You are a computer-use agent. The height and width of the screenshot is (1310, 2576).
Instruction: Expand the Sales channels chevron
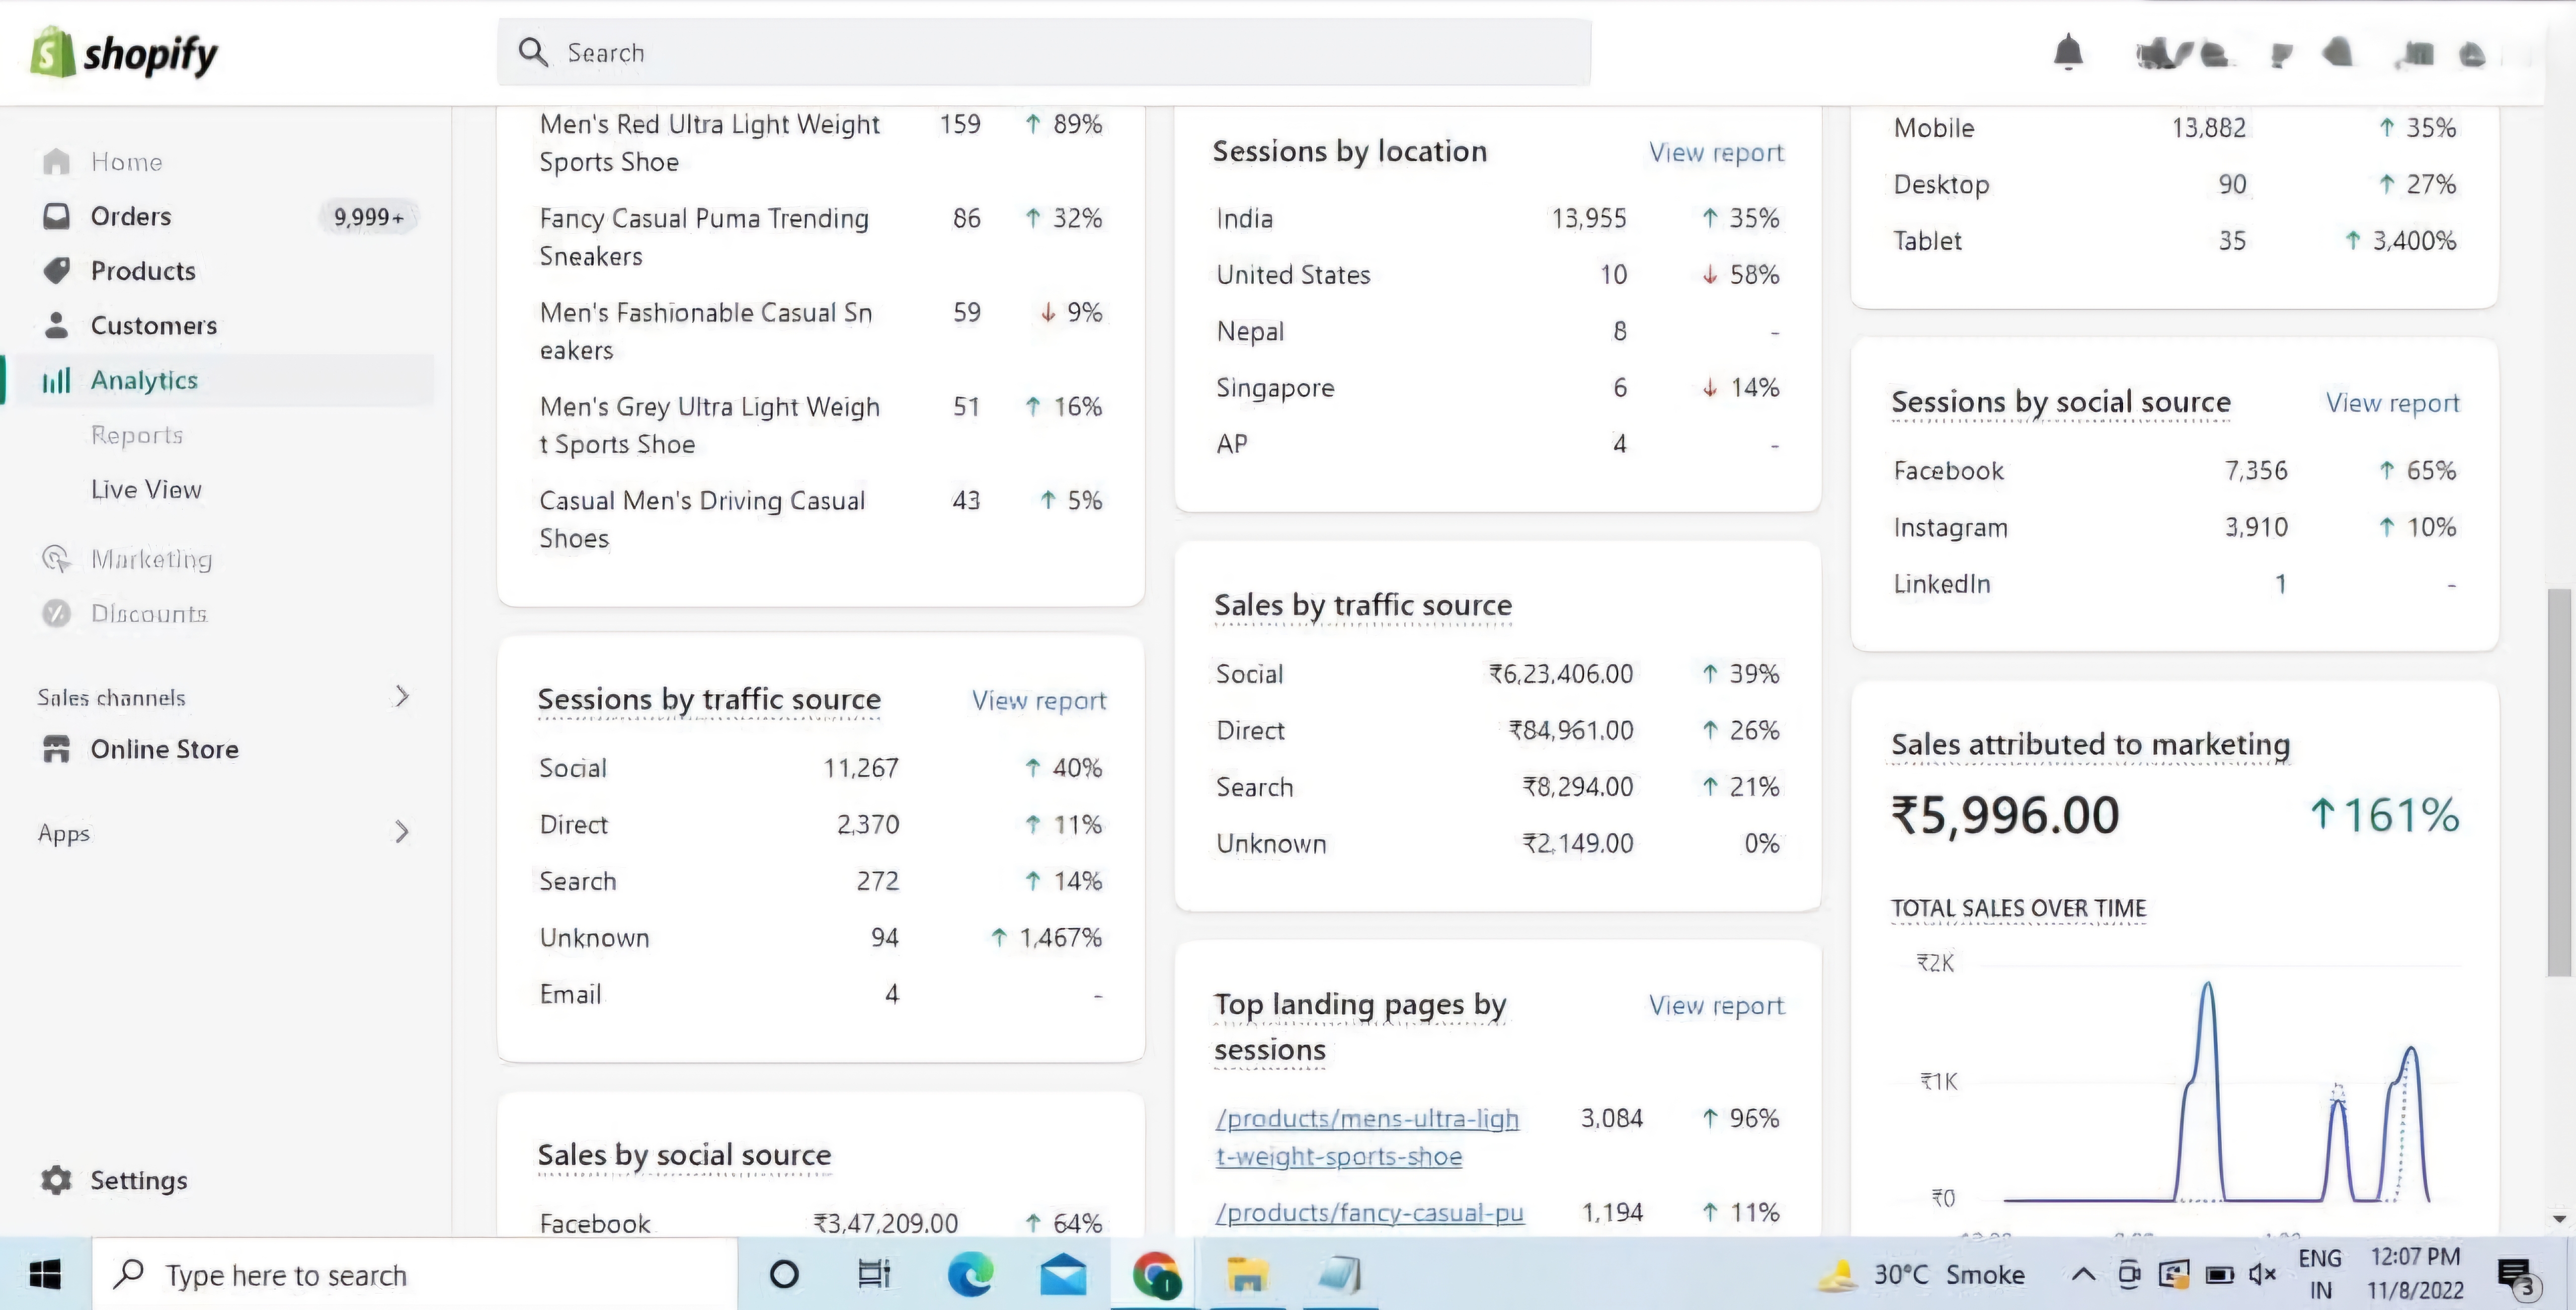click(402, 696)
